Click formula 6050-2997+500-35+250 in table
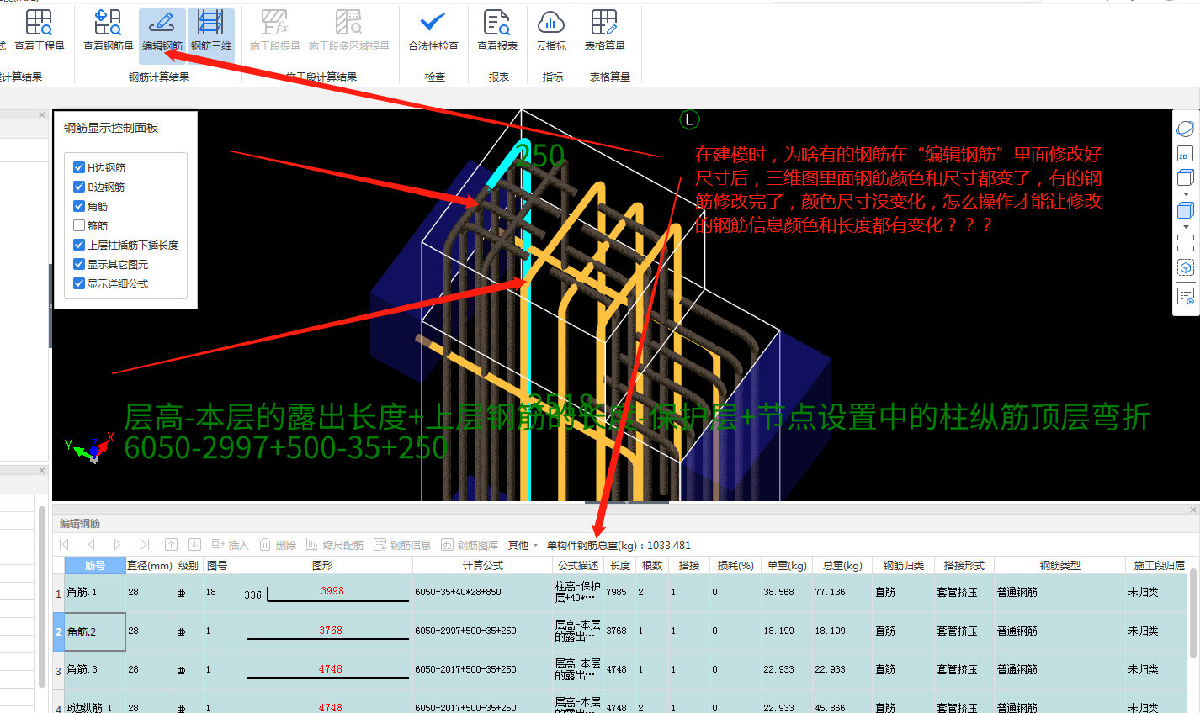The image size is (1200, 713). click(x=465, y=631)
